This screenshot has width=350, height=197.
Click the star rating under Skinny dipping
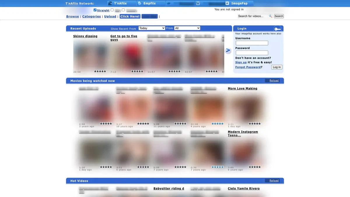coord(100,72)
